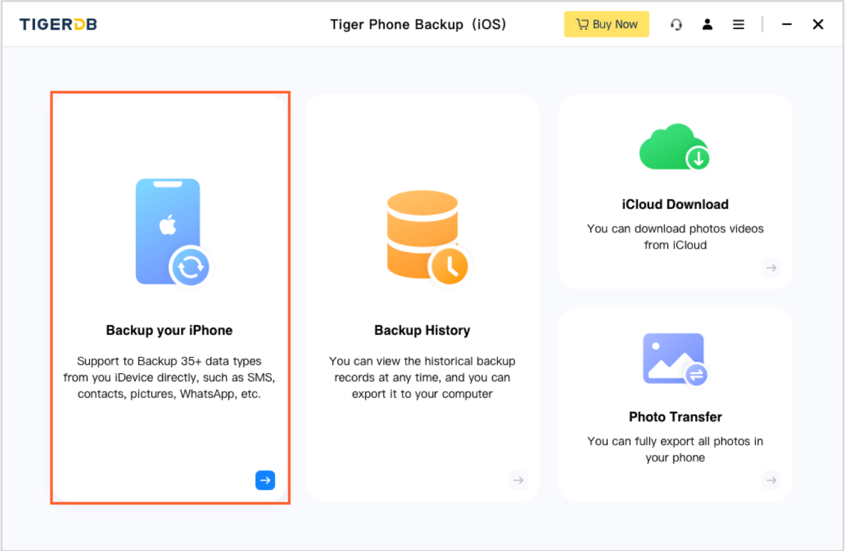Open customer support via headset icon
Screen dimensions: 845x551
pos(676,25)
